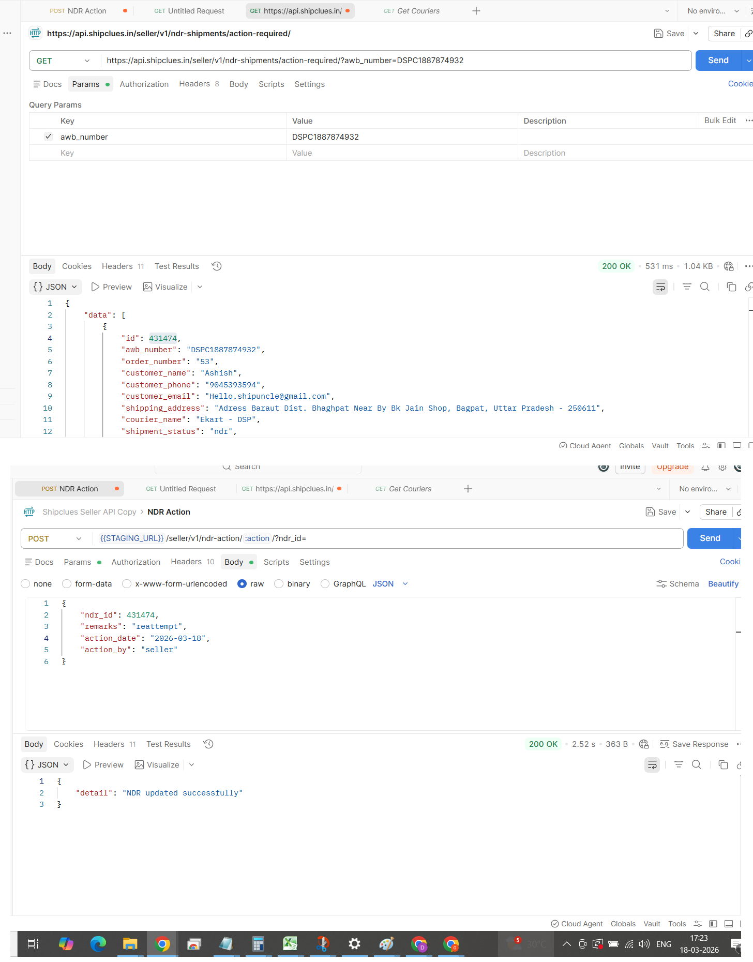Screen dimensions: 753x962
Task: Open network info globe icon beside 363 B
Action: click(643, 744)
